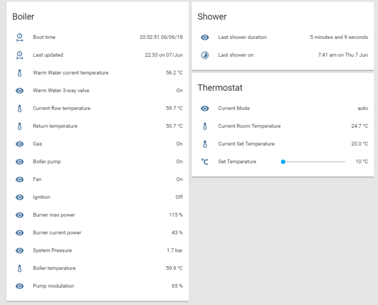Click the timer icon for Last shower on

tap(205, 55)
